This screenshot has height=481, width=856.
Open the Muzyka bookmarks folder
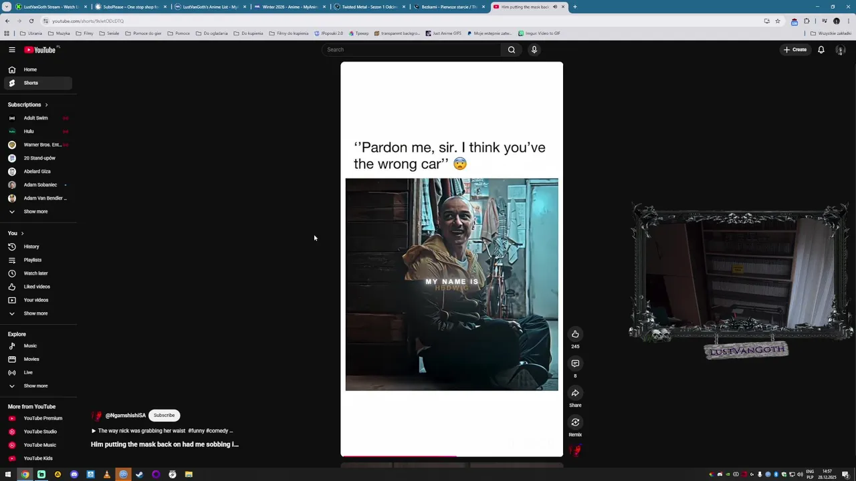click(x=59, y=33)
